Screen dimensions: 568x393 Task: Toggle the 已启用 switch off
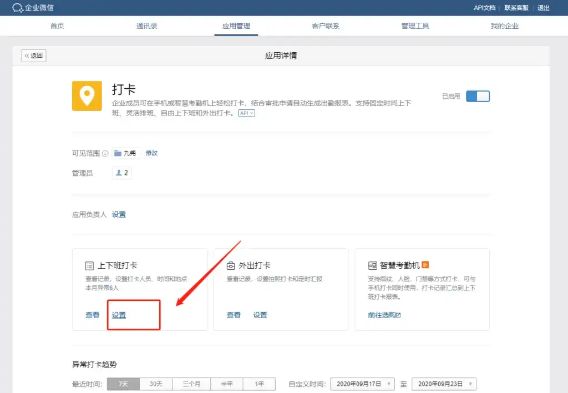[x=477, y=96]
